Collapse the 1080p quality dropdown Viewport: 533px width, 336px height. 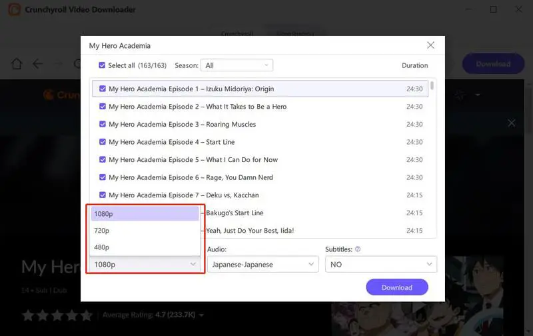coord(145,264)
